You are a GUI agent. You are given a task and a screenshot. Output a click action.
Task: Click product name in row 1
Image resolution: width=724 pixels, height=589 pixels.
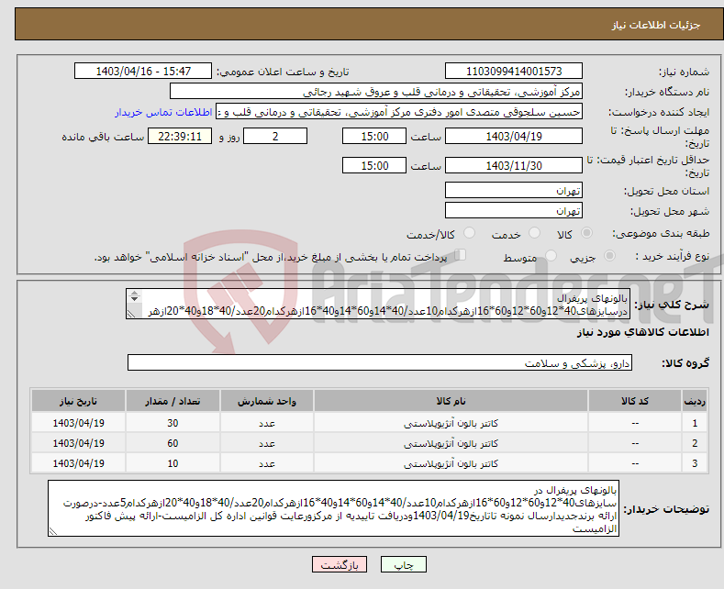[x=451, y=423]
